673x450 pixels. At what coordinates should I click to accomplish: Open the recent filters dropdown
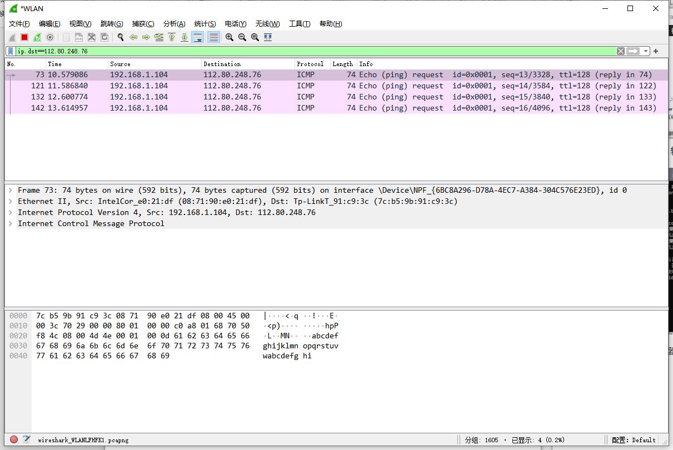coord(646,51)
